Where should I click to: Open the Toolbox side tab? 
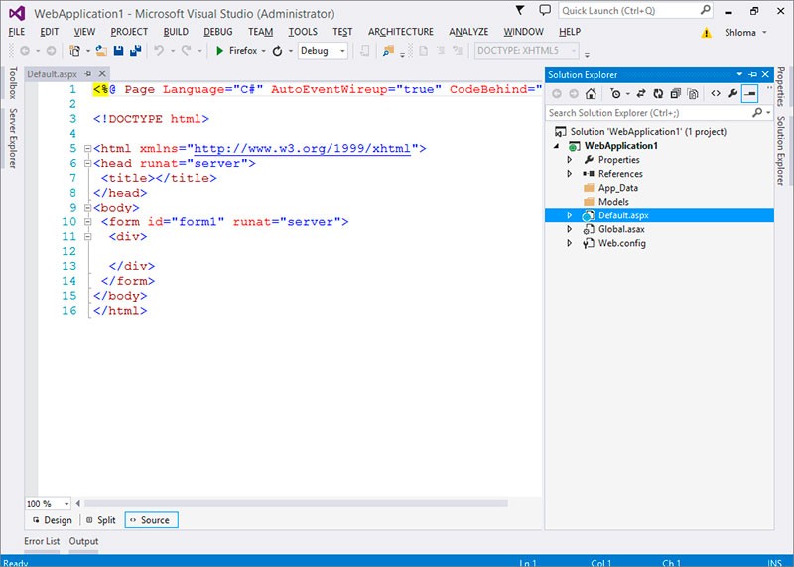click(x=13, y=82)
